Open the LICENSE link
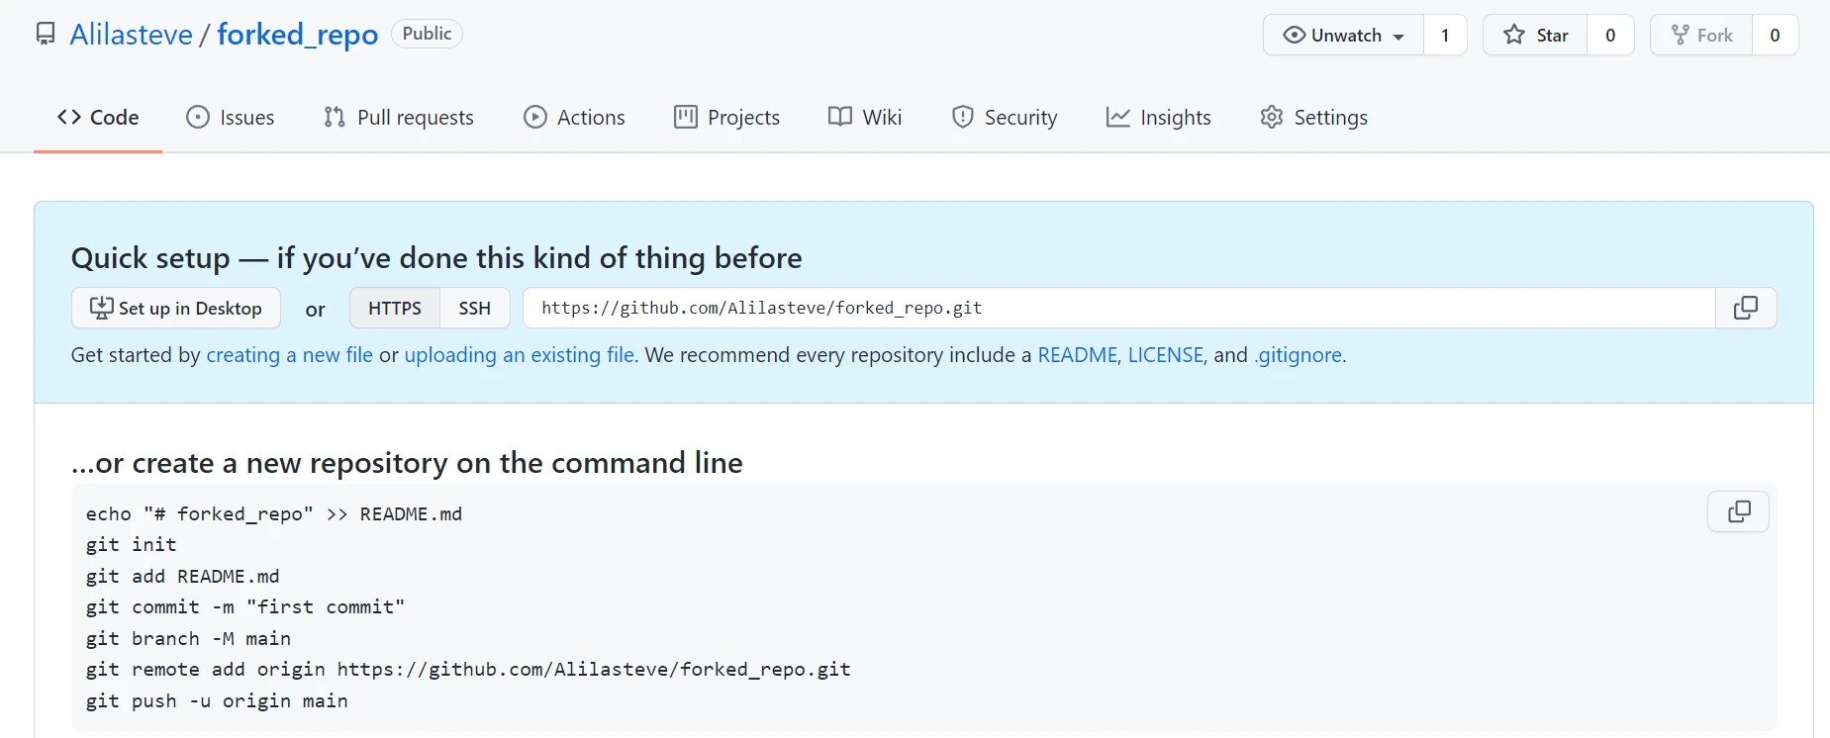This screenshot has width=1830, height=738. [1166, 355]
